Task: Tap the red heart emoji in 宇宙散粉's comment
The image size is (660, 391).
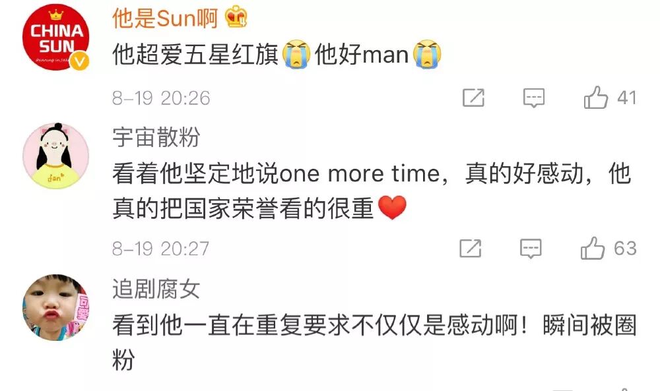Action: 392,208
